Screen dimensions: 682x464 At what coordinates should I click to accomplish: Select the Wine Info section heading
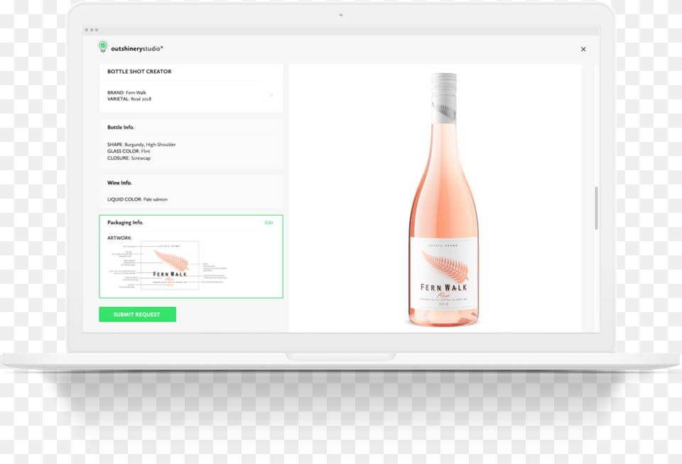pyautogui.click(x=119, y=183)
